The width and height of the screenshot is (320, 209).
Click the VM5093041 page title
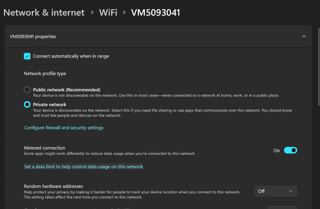pyautogui.click(x=155, y=12)
